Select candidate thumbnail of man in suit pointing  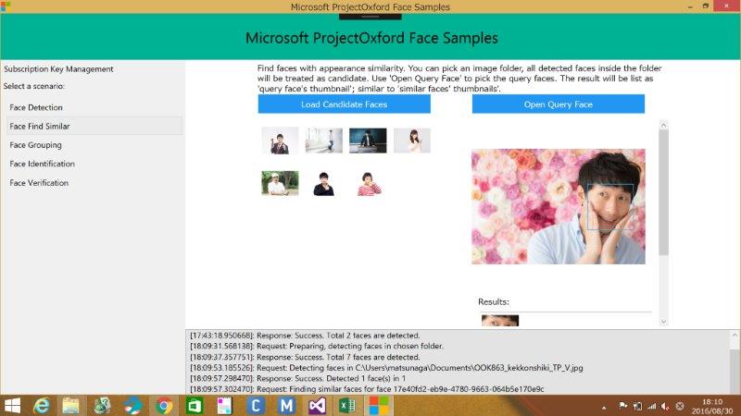click(x=280, y=141)
